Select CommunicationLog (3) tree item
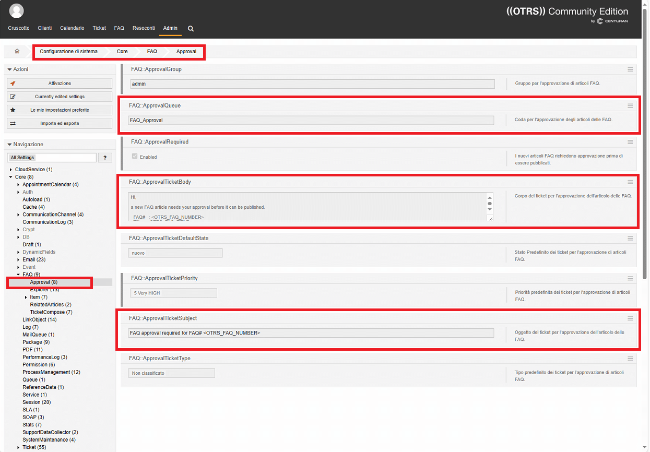Image resolution: width=650 pixels, height=452 pixels. coord(48,222)
